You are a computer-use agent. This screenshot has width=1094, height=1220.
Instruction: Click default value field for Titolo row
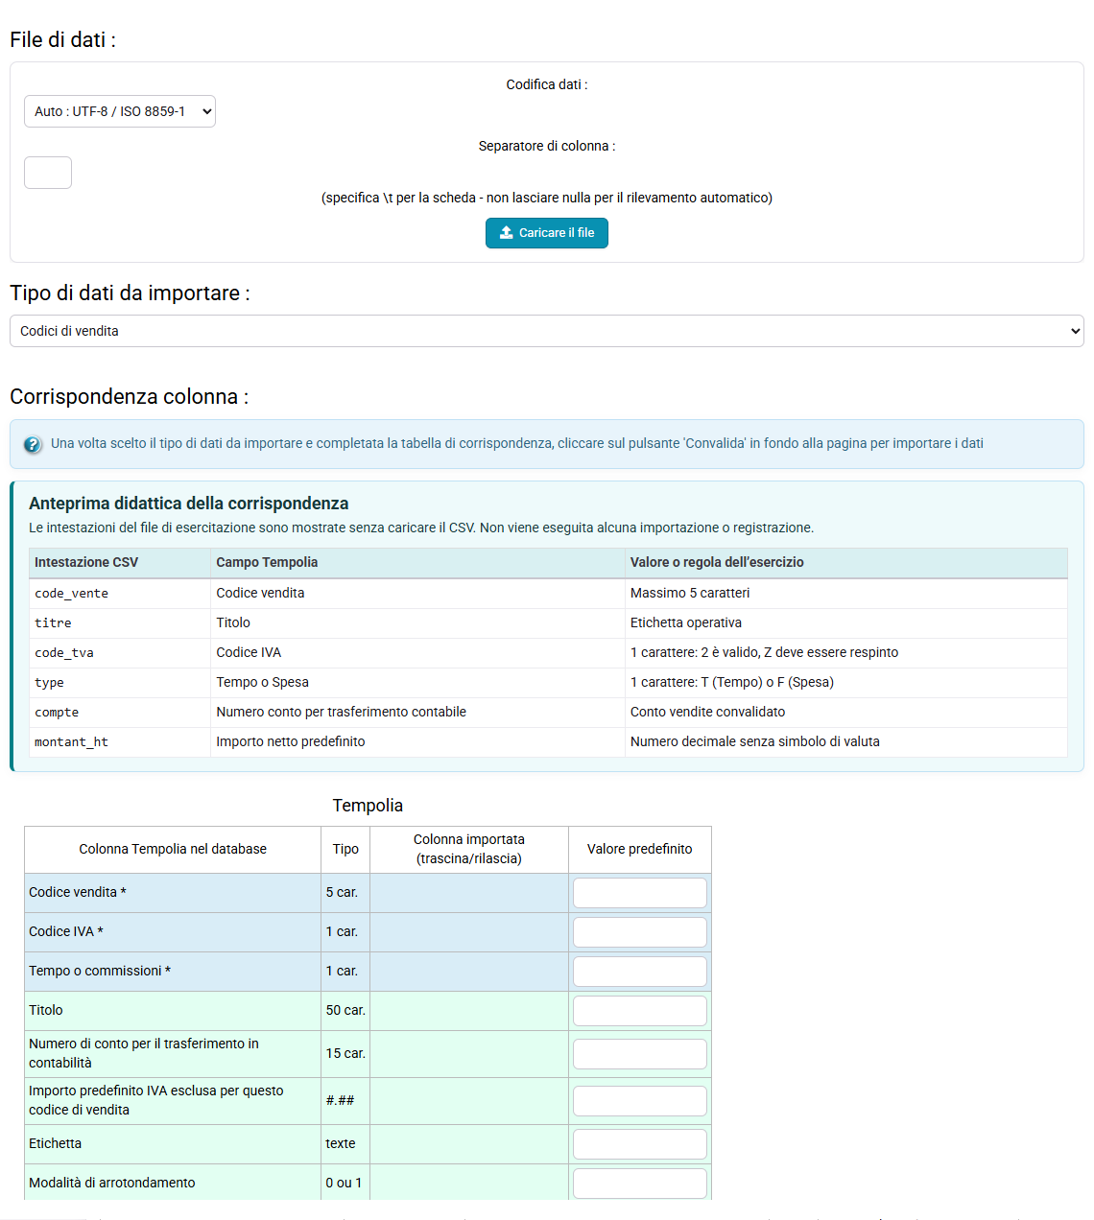click(640, 1011)
